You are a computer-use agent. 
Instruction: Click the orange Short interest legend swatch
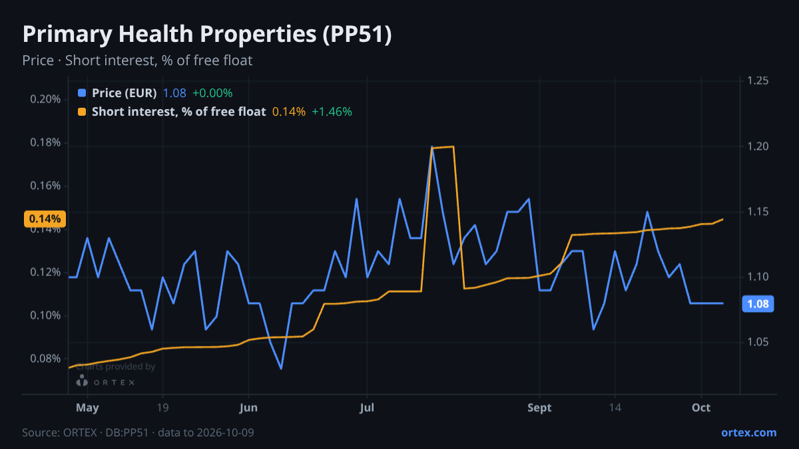82,112
